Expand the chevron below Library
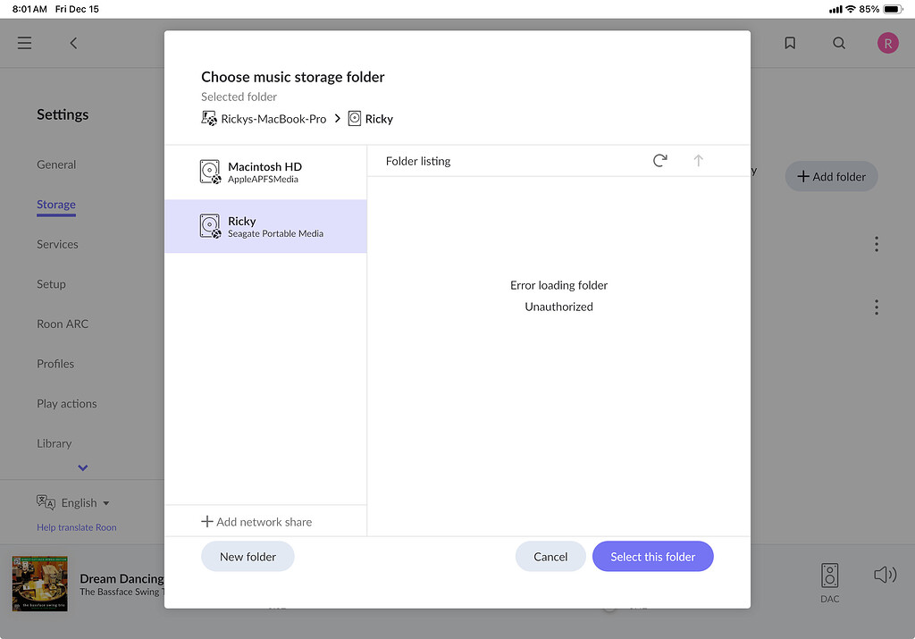The image size is (915, 639). click(x=82, y=467)
